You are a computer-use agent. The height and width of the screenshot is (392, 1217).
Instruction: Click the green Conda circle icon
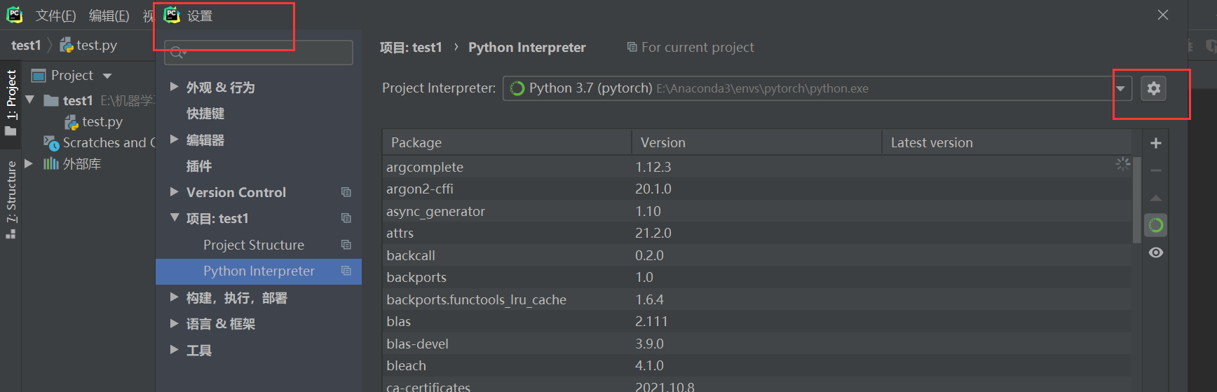(1156, 225)
